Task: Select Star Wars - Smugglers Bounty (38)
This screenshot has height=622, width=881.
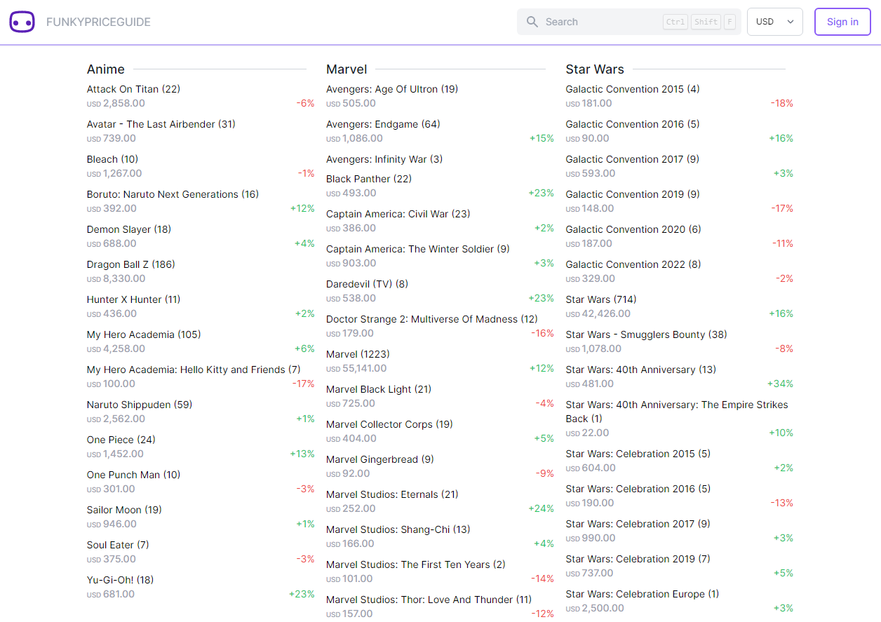Action: (x=646, y=334)
